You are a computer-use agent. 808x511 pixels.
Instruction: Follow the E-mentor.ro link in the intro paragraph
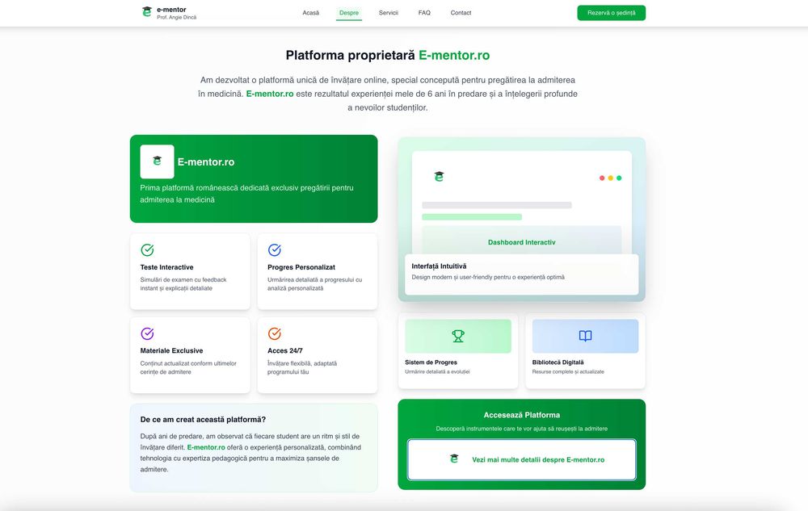tap(270, 94)
